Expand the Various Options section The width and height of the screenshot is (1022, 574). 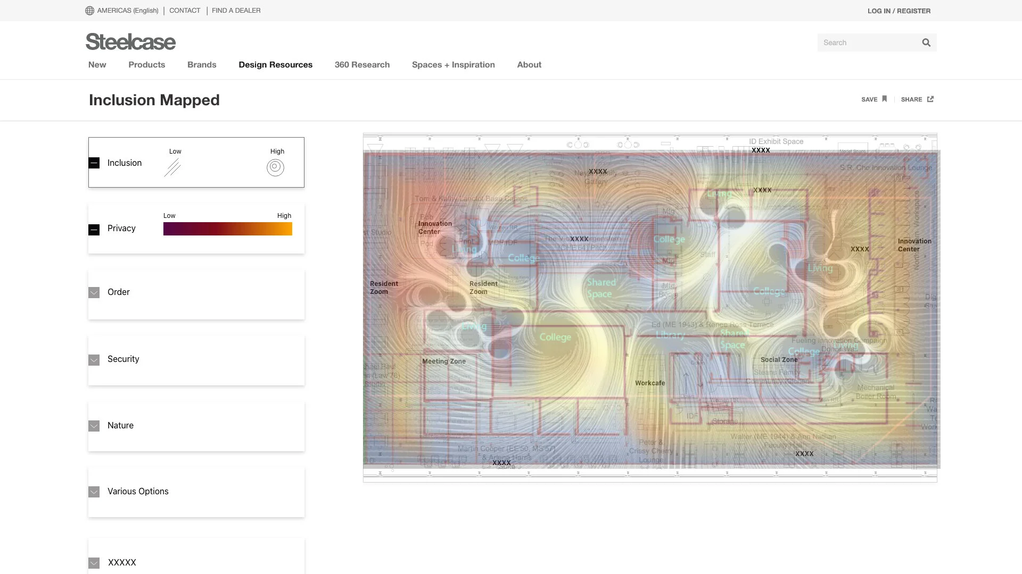tap(94, 492)
